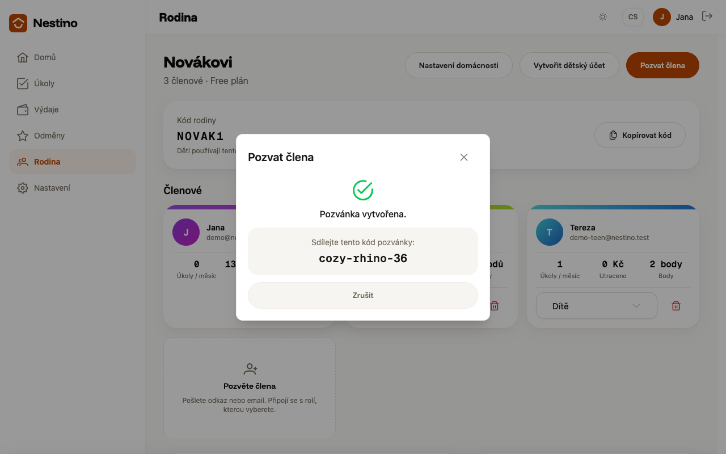
Task: Switch language with CS button
Action: point(633,17)
